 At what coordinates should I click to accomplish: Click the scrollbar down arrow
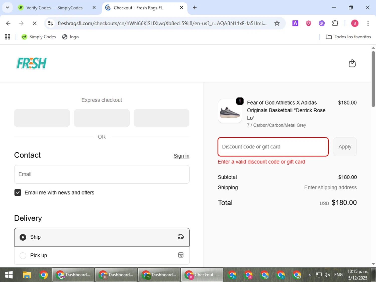point(373,264)
